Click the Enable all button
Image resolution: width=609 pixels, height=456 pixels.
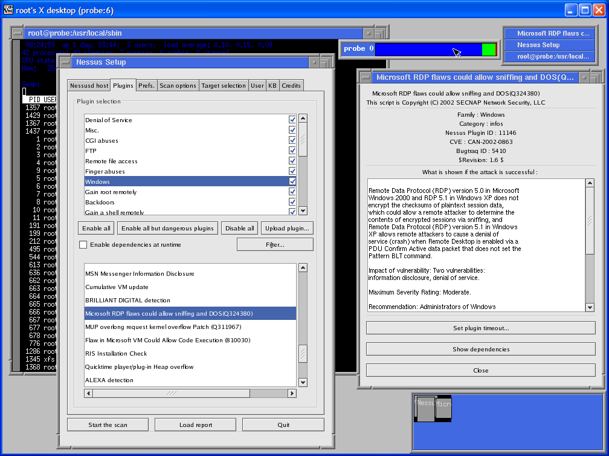(x=96, y=228)
